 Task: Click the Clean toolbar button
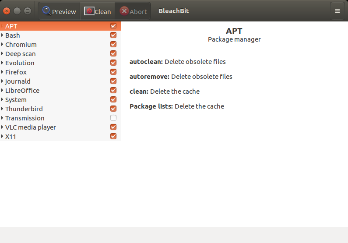pos(98,11)
